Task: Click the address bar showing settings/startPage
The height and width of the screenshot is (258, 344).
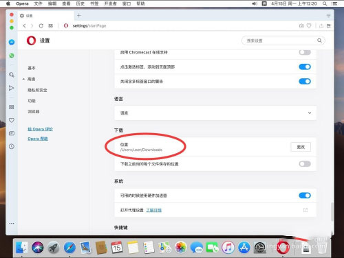Action: tap(89, 26)
